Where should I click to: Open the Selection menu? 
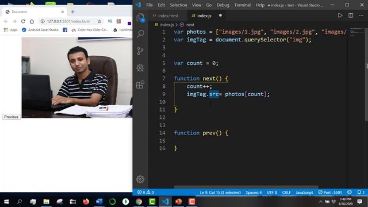[178, 5]
